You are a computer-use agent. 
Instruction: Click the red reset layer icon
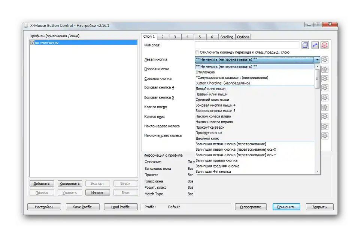(325, 45)
